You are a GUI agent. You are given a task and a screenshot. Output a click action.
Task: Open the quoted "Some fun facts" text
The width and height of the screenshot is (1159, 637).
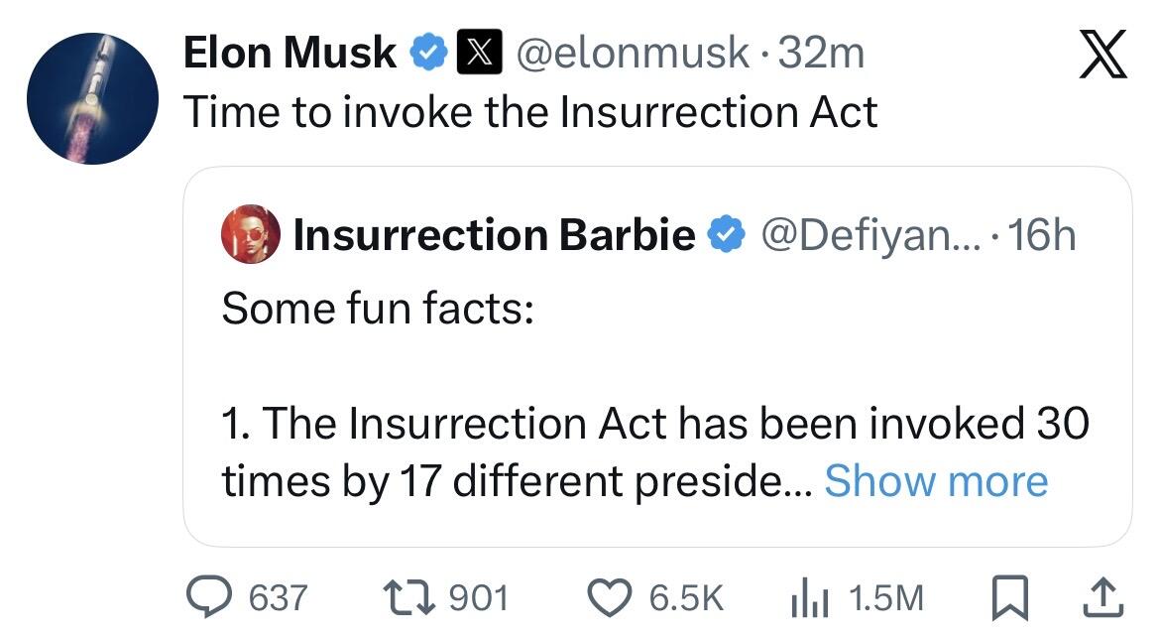pyautogui.click(x=378, y=309)
